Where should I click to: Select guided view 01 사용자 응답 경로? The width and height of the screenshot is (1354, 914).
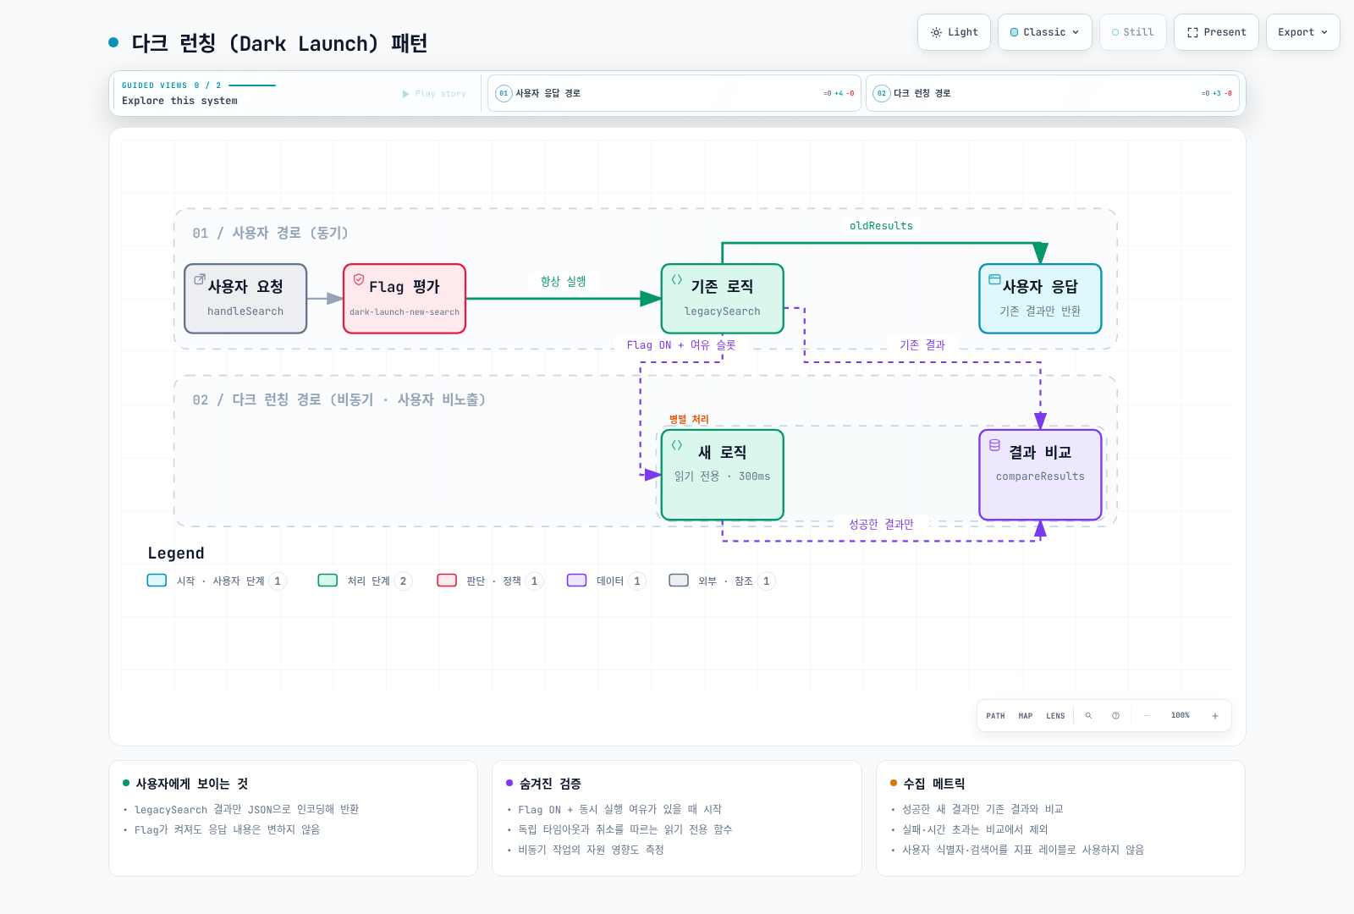(674, 93)
